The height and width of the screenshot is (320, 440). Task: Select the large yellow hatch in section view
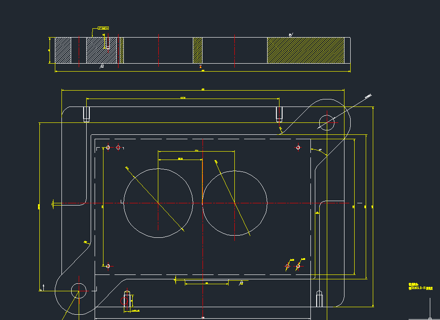coord(306,50)
